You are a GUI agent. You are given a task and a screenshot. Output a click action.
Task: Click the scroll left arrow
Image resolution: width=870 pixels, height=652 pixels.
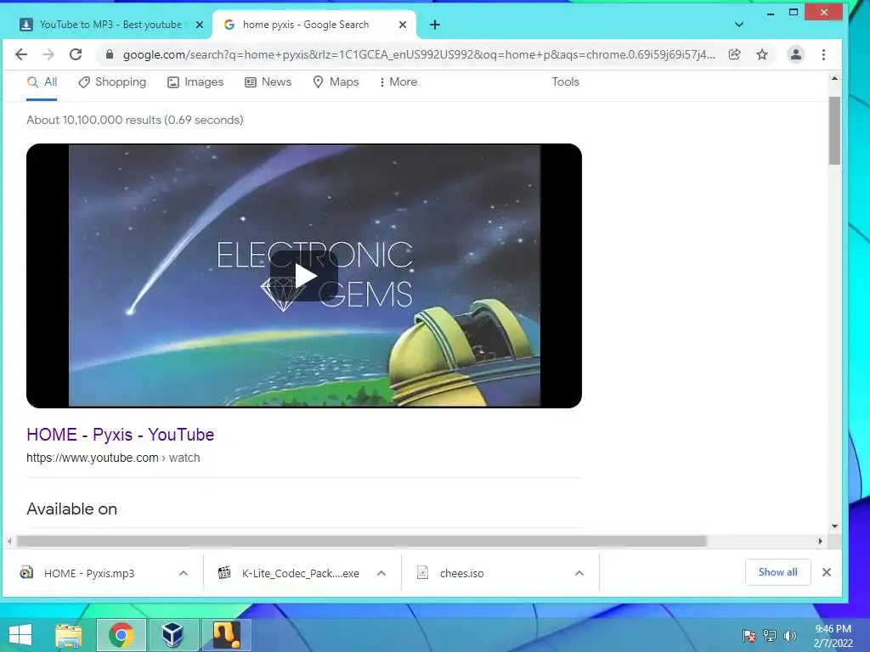pyautogui.click(x=9, y=541)
